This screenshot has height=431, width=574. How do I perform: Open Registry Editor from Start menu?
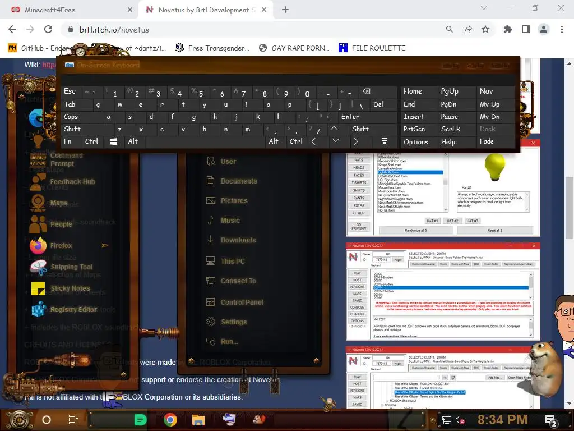[x=73, y=310]
